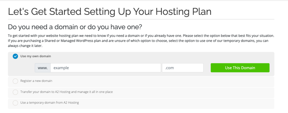Select the Use a temporary domain radio circle
288x113 pixels.
[15, 103]
